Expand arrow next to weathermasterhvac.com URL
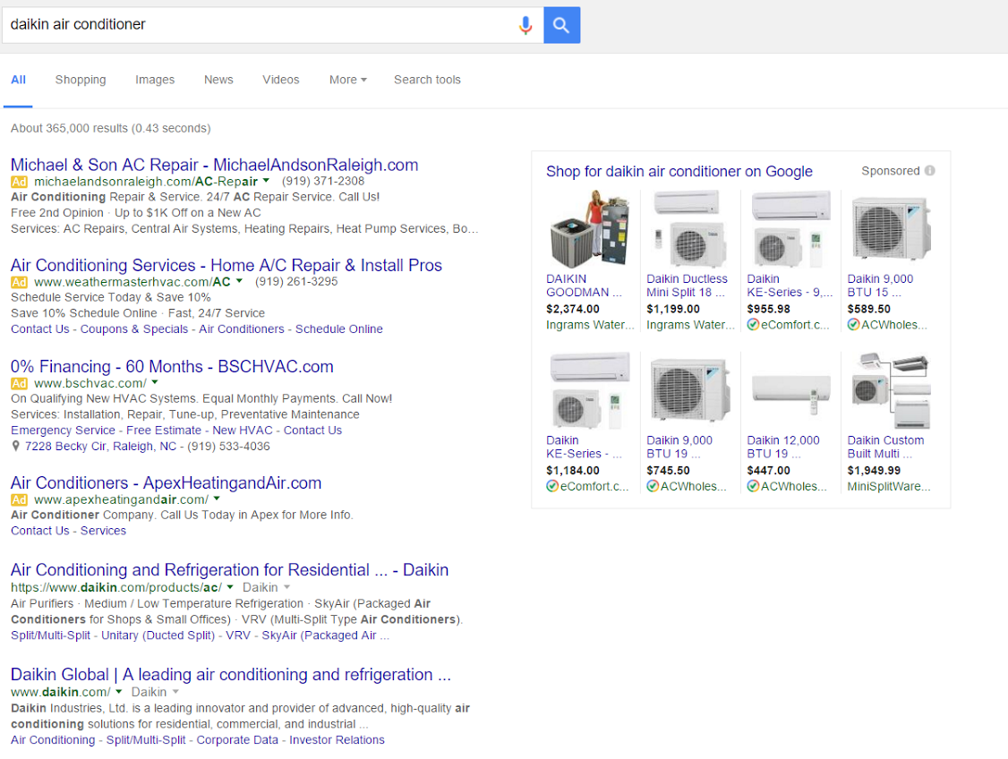Image resolution: width=1008 pixels, height=759 pixels. coord(239,281)
